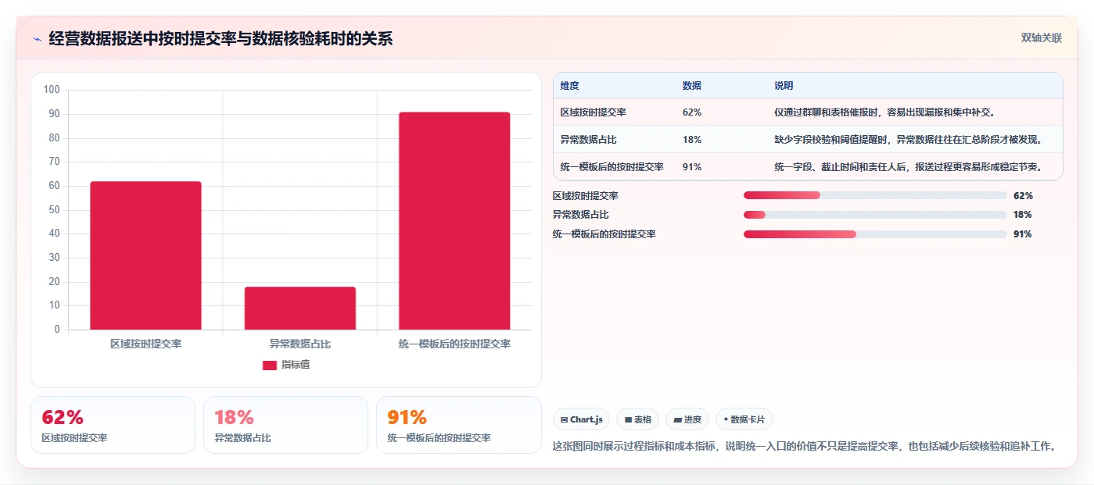The width and height of the screenshot is (1094, 485).
Task: Click the description starting 仅通过群聊和表格催报时
Action: tap(884, 112)
